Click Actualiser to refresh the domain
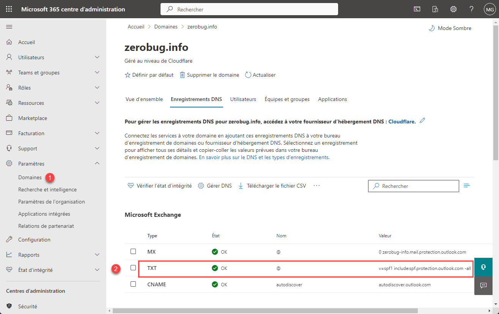This screenshot has width=499, height=314. pos(260,75)
